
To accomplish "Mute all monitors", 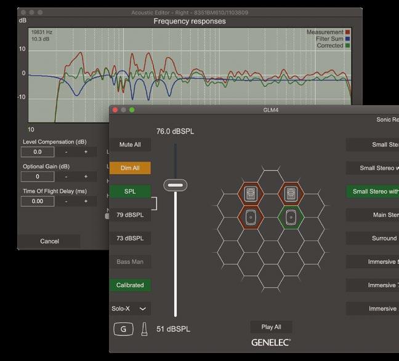I will [130, 145].
